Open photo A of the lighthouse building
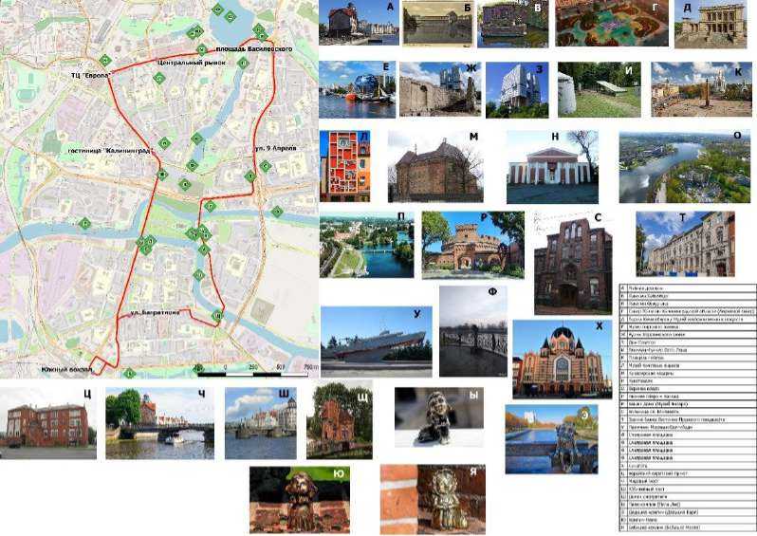This screenshot has width=757, height=536. click(359, 23)
